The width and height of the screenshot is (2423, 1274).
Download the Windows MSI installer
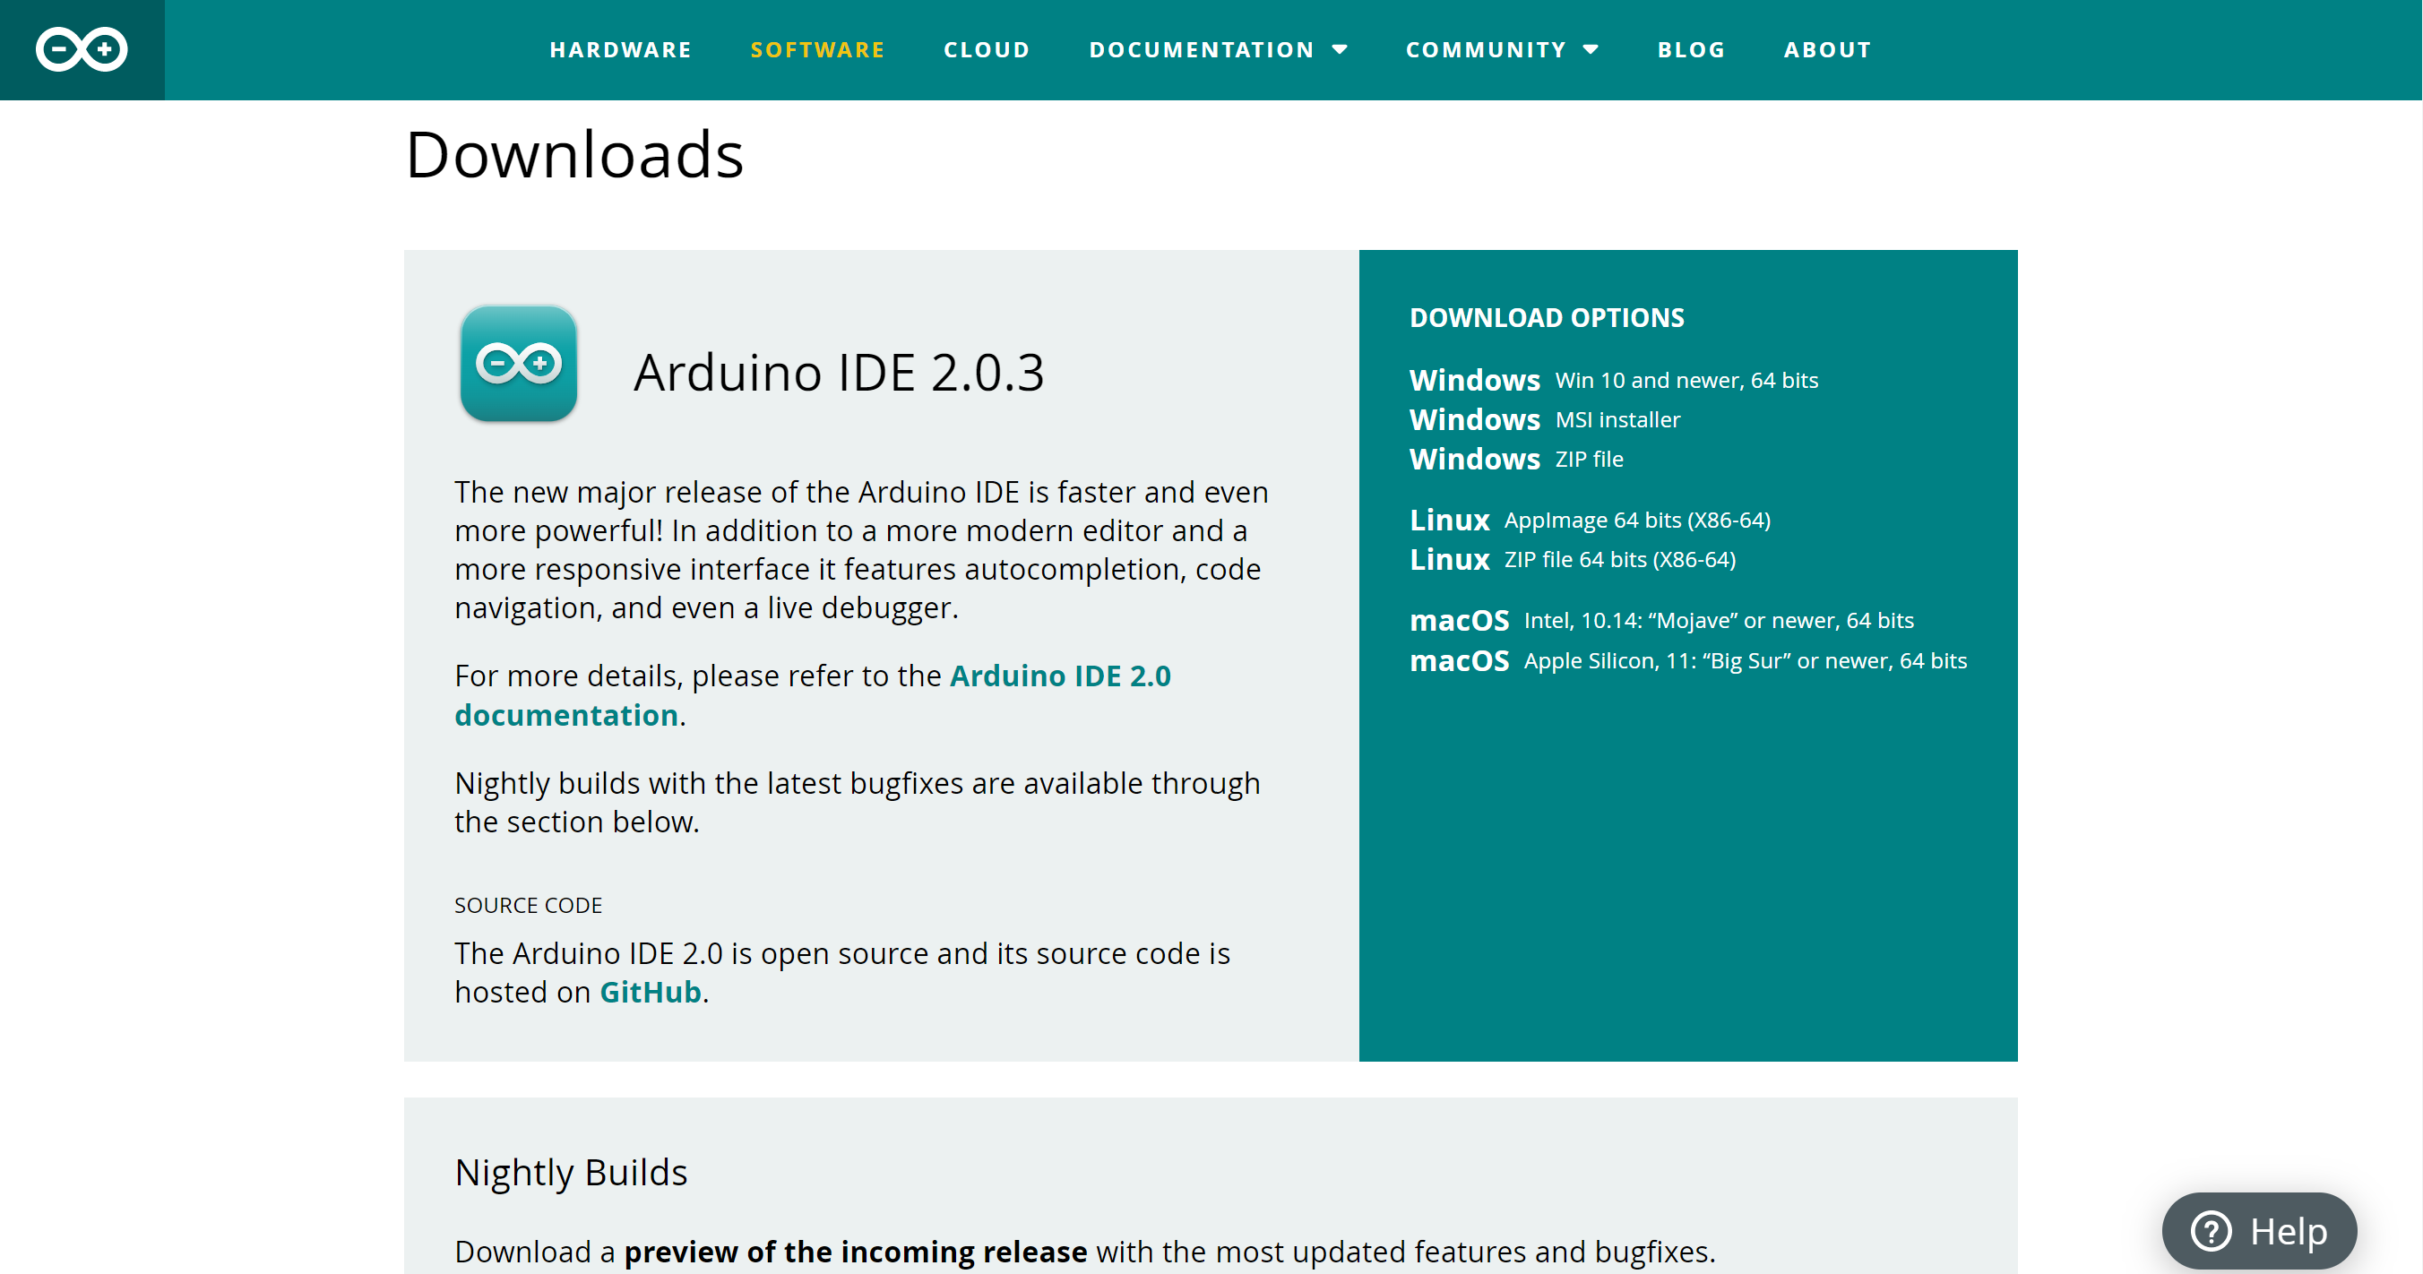(1545, 419)
